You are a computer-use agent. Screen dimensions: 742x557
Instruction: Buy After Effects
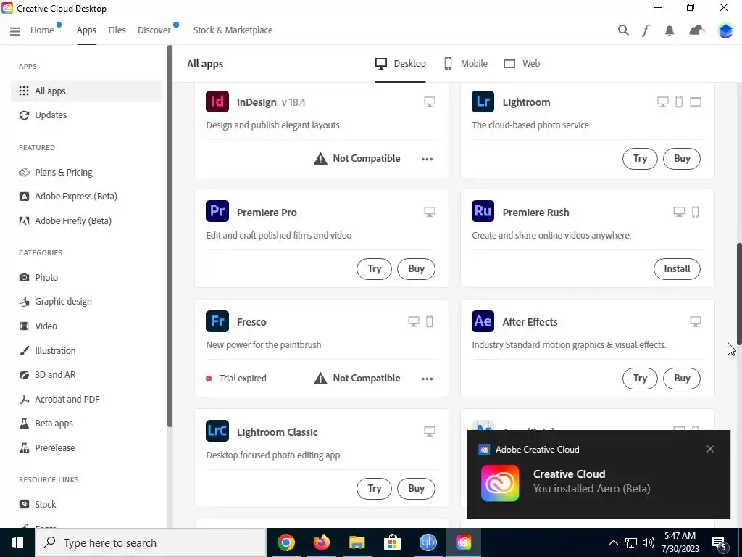[x=682, y=379]
